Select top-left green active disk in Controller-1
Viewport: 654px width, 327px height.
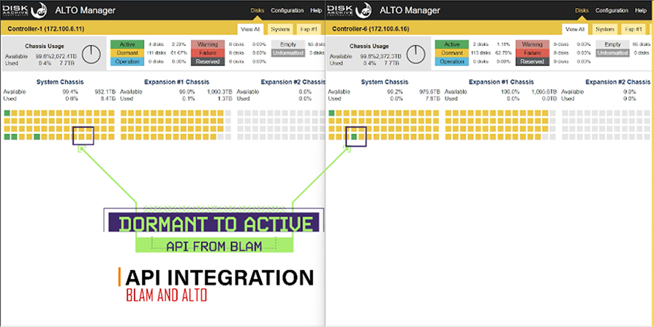[x=7, y=113]
